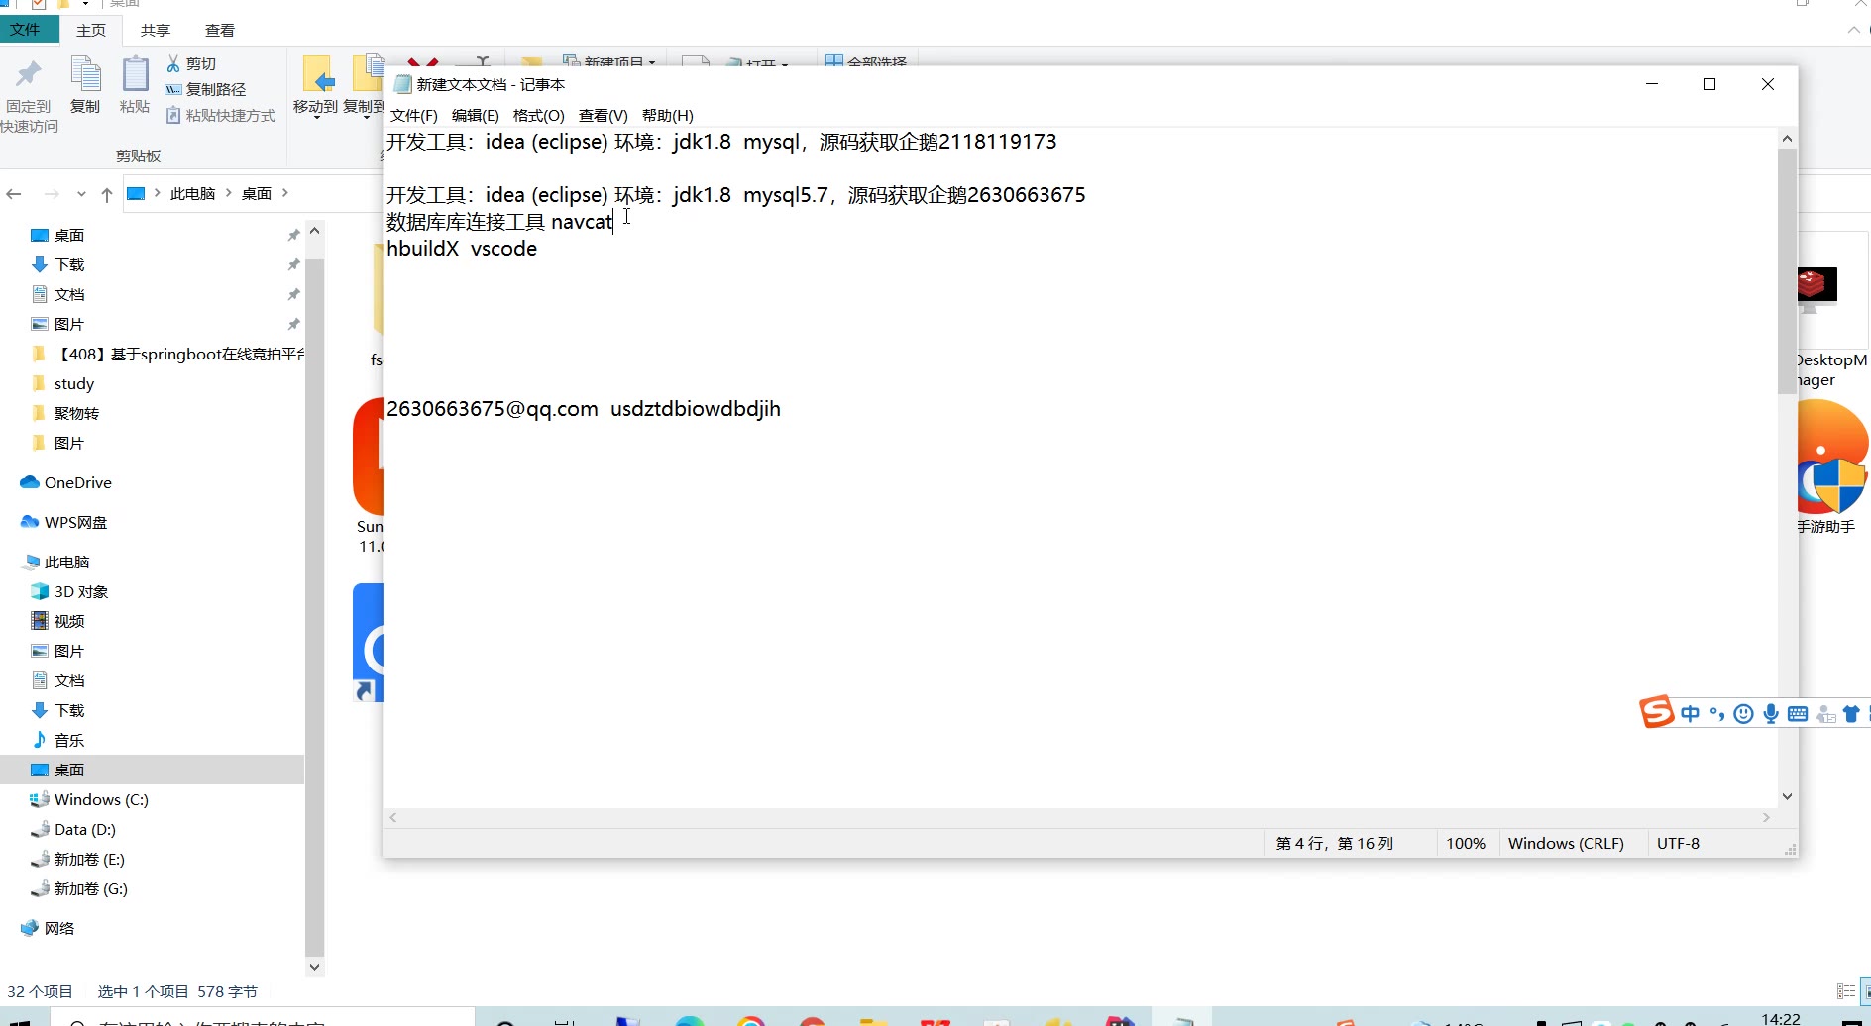Open Sogou account user icon
The width and height of the screenshot is (1871, 1026).
(1825, 714)
